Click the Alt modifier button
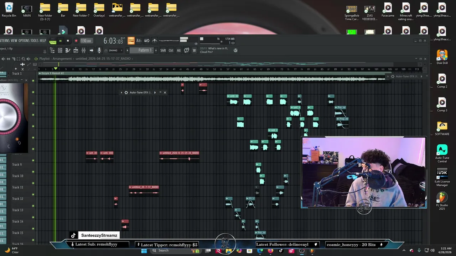 click(178, 50)
